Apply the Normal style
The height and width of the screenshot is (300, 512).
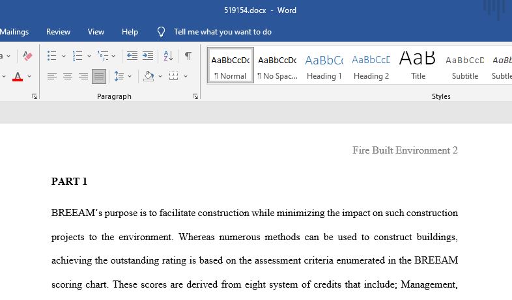[x=230, y=65]
